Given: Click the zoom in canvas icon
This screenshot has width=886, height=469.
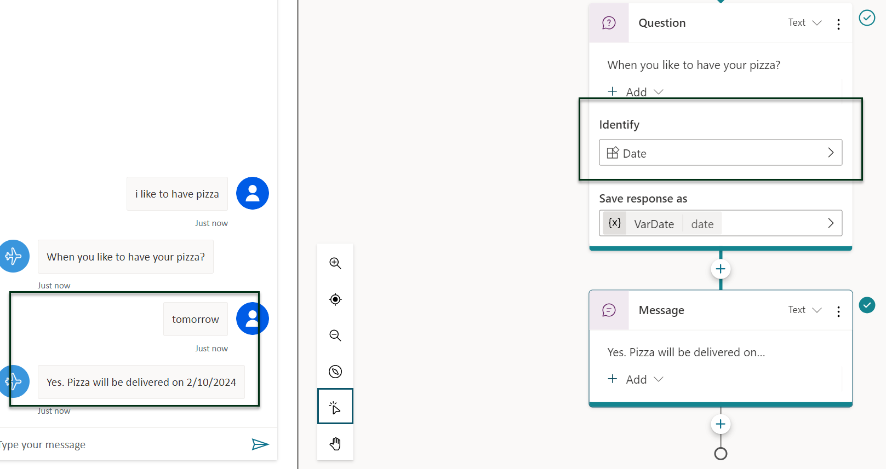Looking at the screenshot, I should pos(335,263).
